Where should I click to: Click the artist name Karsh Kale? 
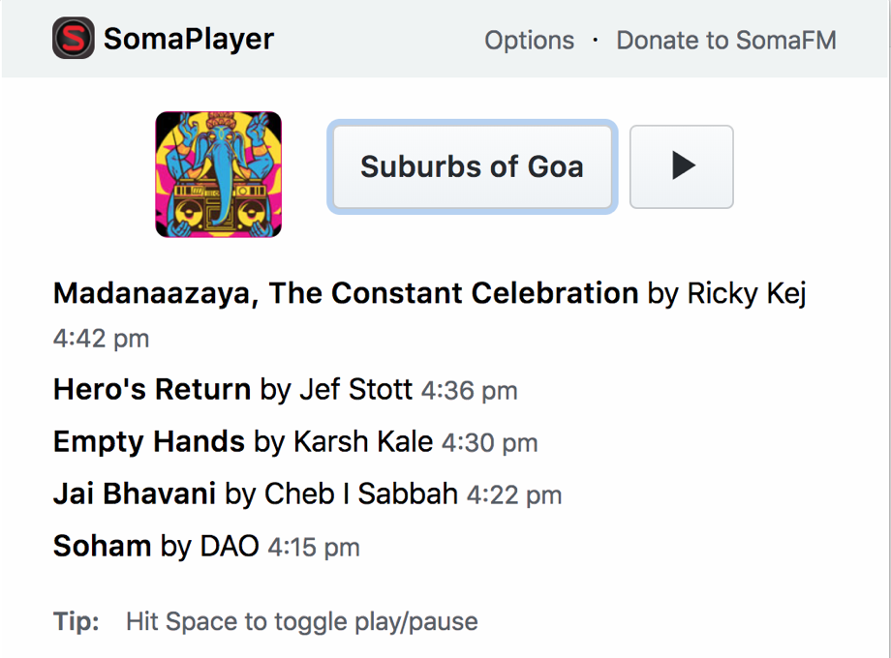(x=363, y=442)
